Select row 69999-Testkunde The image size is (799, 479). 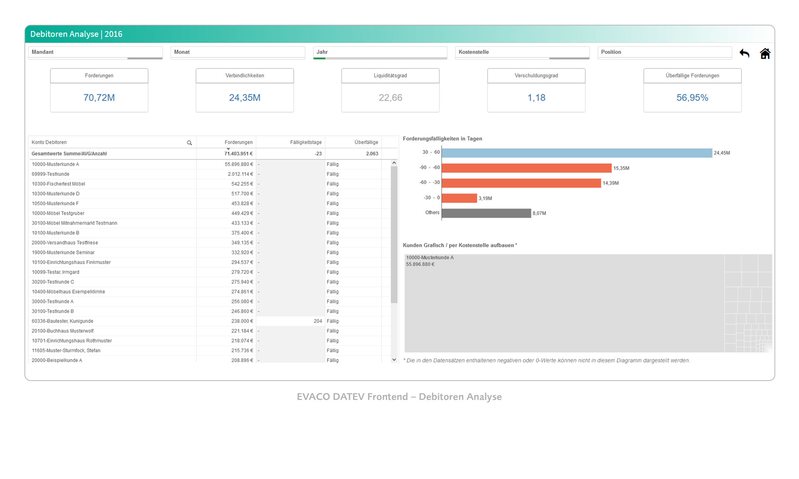[210, 174]
